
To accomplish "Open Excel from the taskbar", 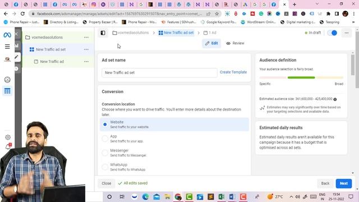I will point(222,197).
